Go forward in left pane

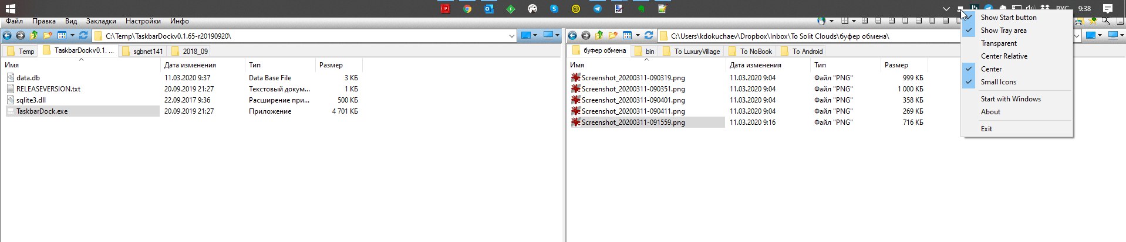point(20,36)
